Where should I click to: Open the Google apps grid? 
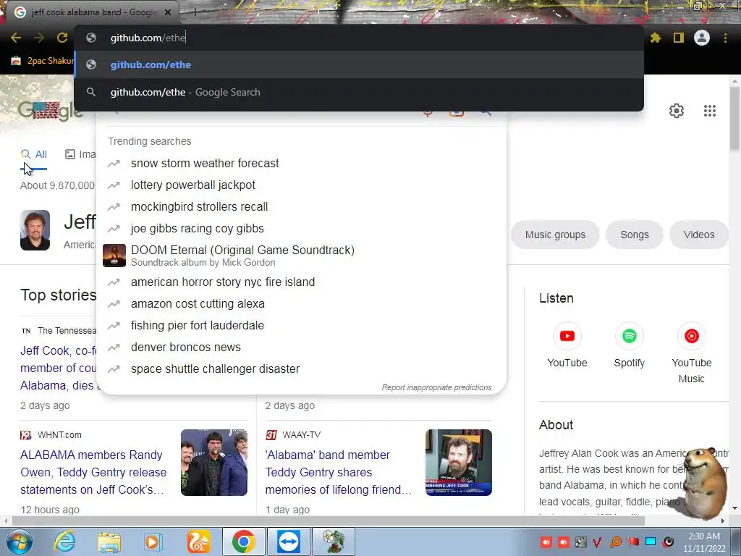(710, 111)
